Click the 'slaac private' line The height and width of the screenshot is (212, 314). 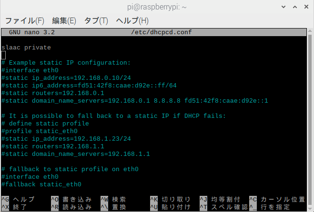[26, 48]
